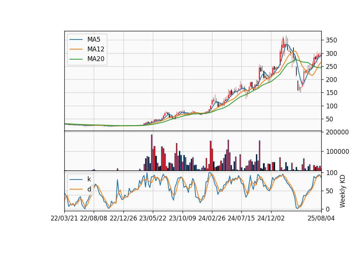The width and height of the screenshot is (357, 257).
Task: Click the MA20 legend label
Action: coord(96,59)
